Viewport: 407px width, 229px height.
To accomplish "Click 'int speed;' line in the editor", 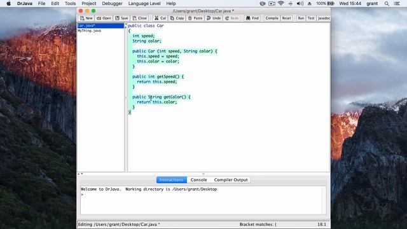I will [144, 36].
